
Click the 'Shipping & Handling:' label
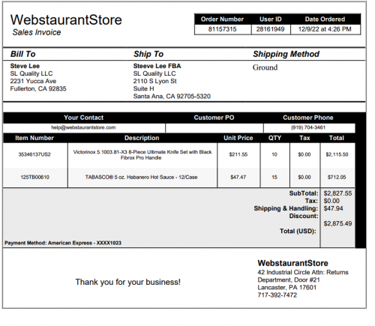286,208
